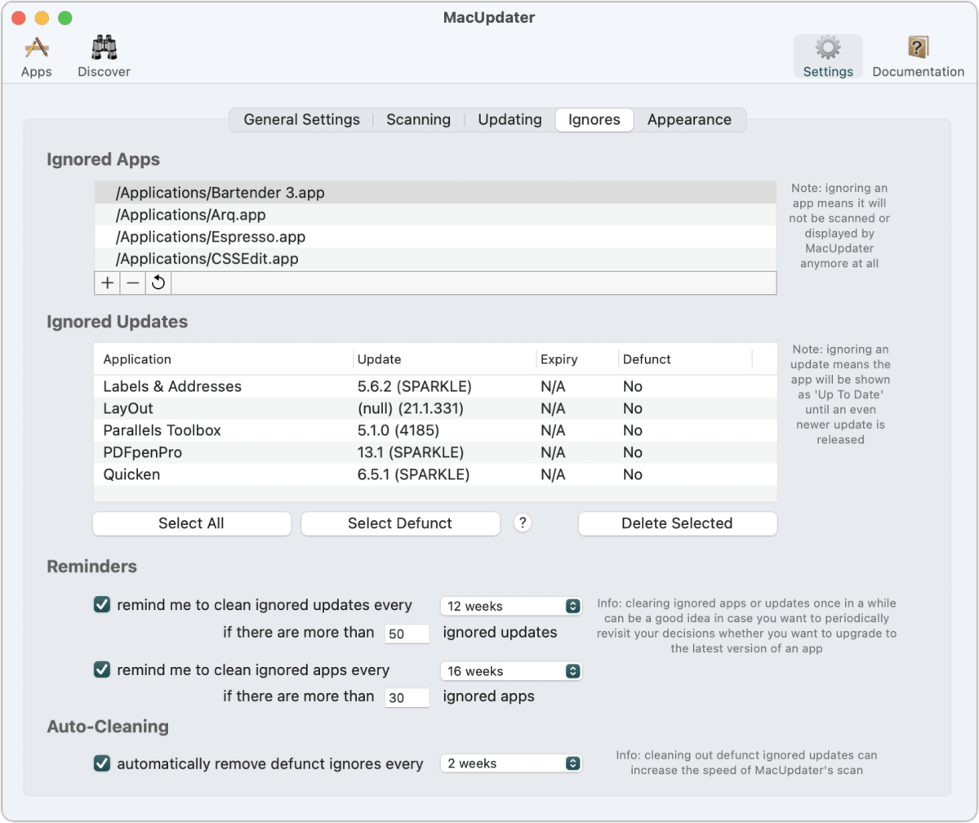The height and width of the screenshot is (823, 979).
Task: Open the Apps view in toolbar
Action: 36,57
